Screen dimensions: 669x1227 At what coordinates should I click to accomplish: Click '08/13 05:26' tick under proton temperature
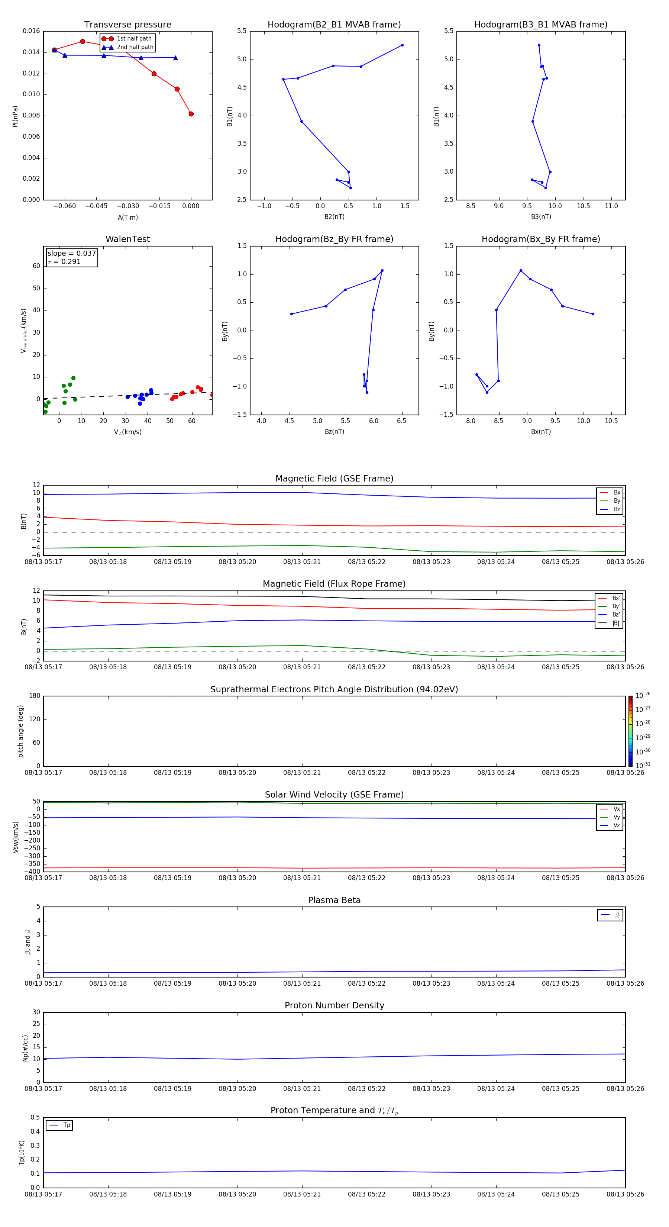[x=625, y=1194]
